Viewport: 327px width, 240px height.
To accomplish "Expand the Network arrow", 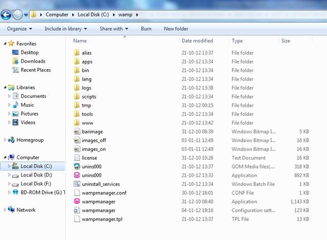I will (x=5, y=210).
